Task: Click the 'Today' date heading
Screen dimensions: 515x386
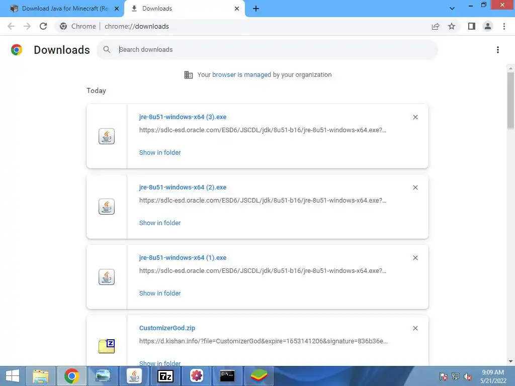Action: point(96,90)
